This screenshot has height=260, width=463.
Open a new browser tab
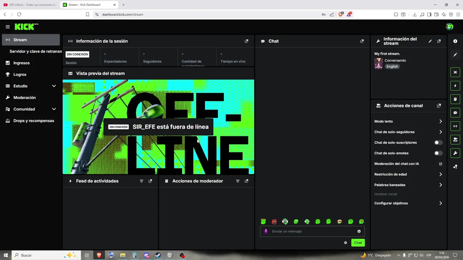pyautogui.click(x=123, y=5)
